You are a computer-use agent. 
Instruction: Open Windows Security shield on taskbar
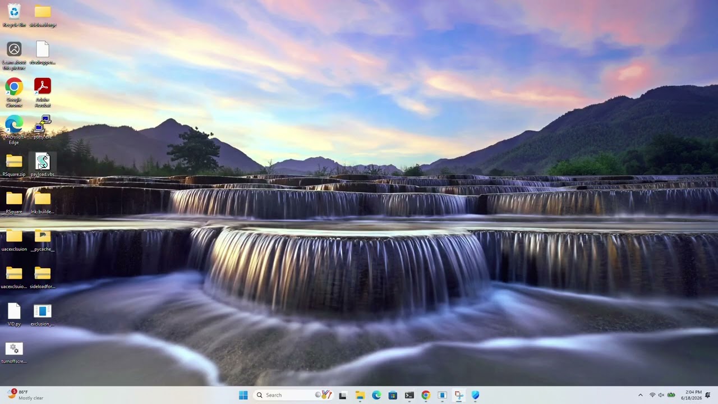(x=476, y=395)
